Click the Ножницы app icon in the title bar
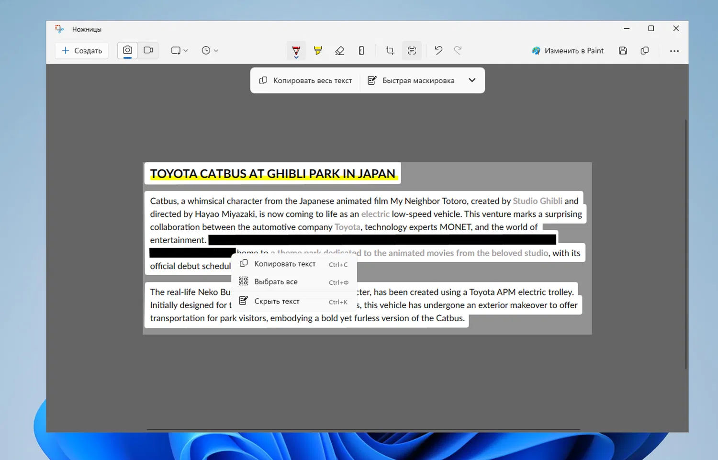Screen dimensions: 718x460 pyautogui.click(x=59, y=29)
